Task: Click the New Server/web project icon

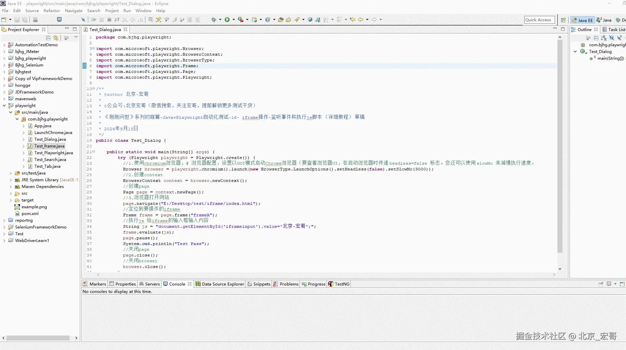Action: pos(255,20)
